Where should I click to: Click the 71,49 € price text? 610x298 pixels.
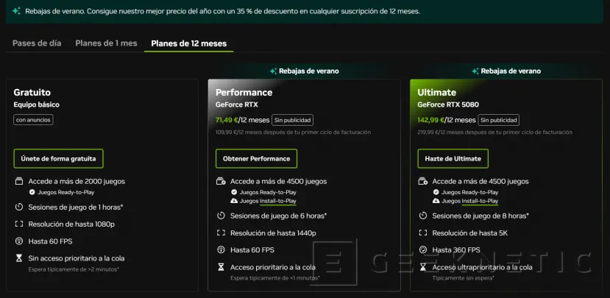tap(227, 120)
